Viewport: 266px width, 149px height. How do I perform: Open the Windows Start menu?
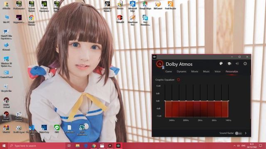point(4,146)
